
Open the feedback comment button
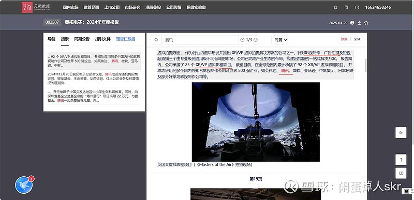tap(401, 174)
